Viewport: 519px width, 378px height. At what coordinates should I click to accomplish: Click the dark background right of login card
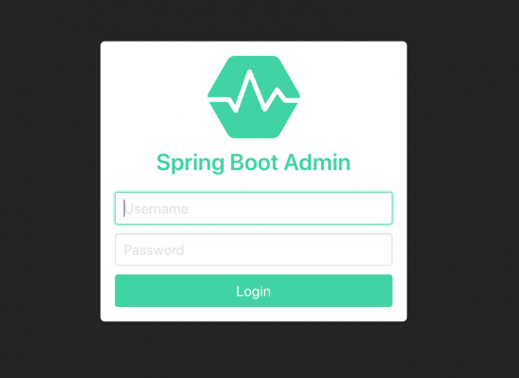[x=462, y=180]
